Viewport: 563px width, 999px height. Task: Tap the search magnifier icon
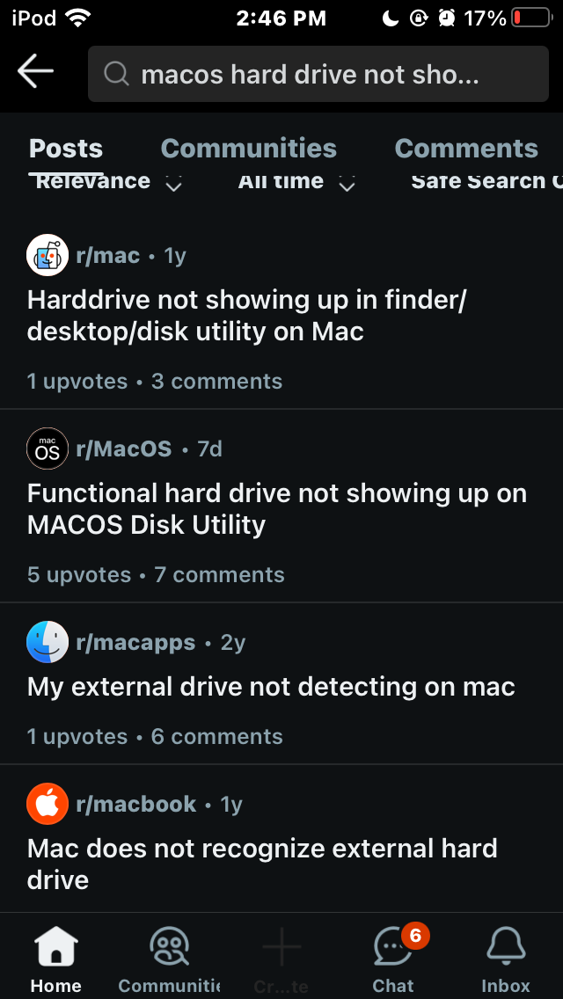click(116, 74)
